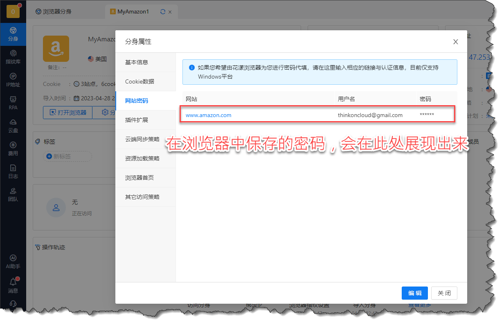Launch the AI助手 assistant
This screenshot has height=325, width=504.
[x=13, y=262]
